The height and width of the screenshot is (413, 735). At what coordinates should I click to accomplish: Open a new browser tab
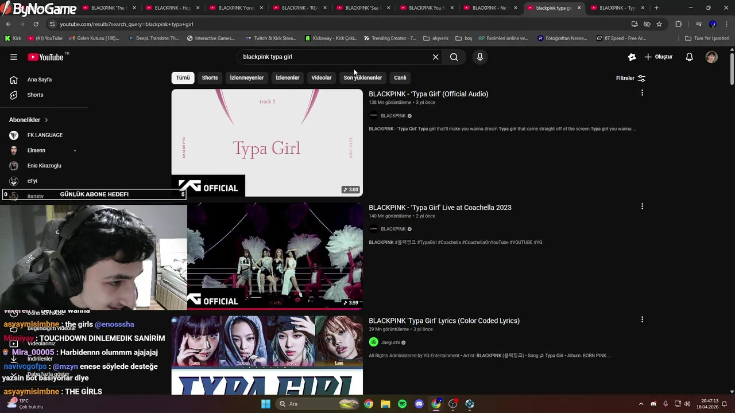click(x=656, y=8)
